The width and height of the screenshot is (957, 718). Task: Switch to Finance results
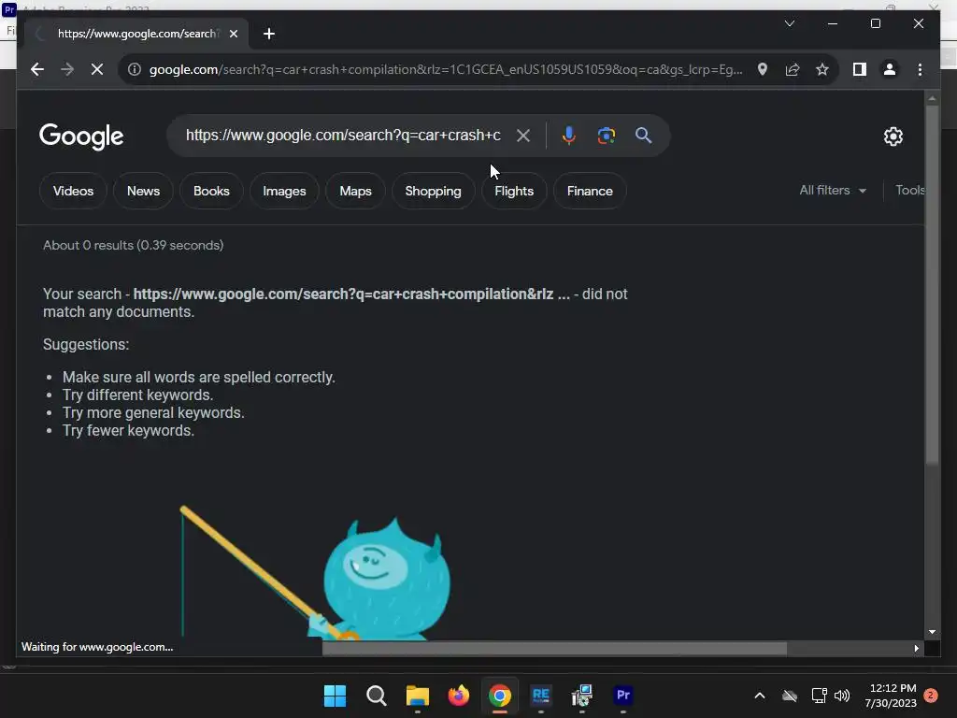coord(590,191)
